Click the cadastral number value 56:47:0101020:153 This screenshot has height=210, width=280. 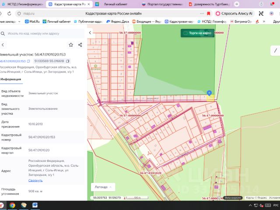pos(42,137)
